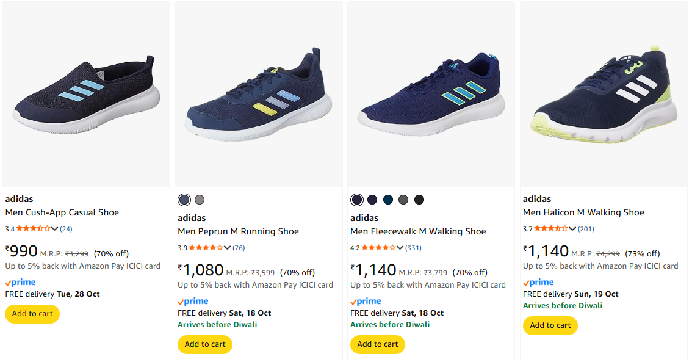Expand rating chevron for Peprun Running Shoe
The width and height of the screenshot is (692, 362).
[228, 248]
